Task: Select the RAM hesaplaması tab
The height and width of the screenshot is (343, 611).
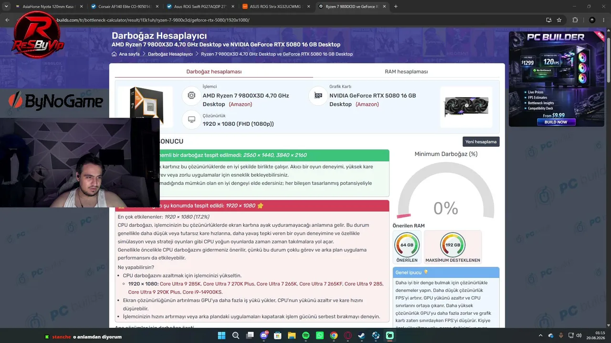Action: tap(406, 71)
